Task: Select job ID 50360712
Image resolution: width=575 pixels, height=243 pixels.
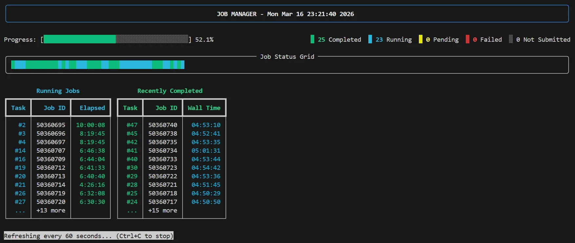Action: [51, 168]
